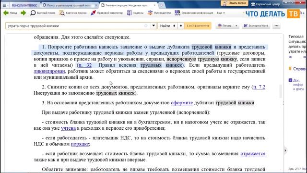
Task: Open the учтена link
Action: coord(68,128)
